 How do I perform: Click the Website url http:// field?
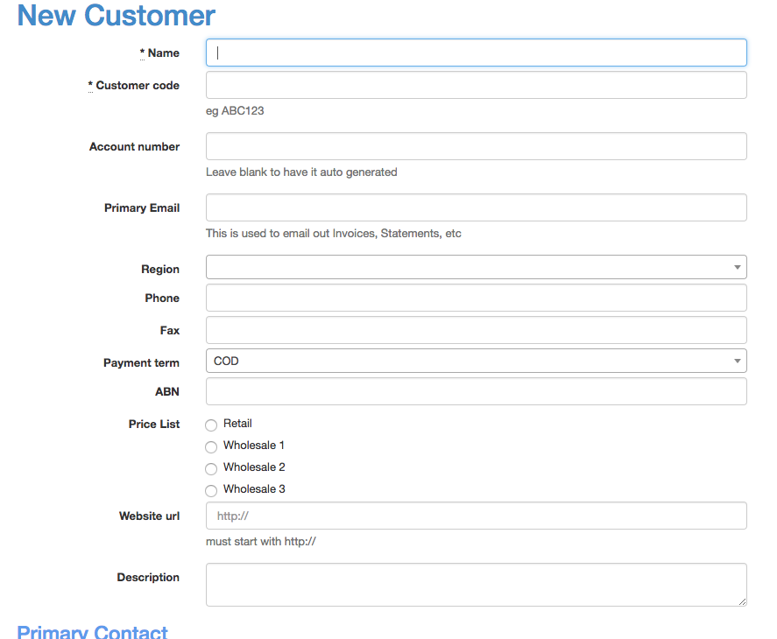click(476, 516)
